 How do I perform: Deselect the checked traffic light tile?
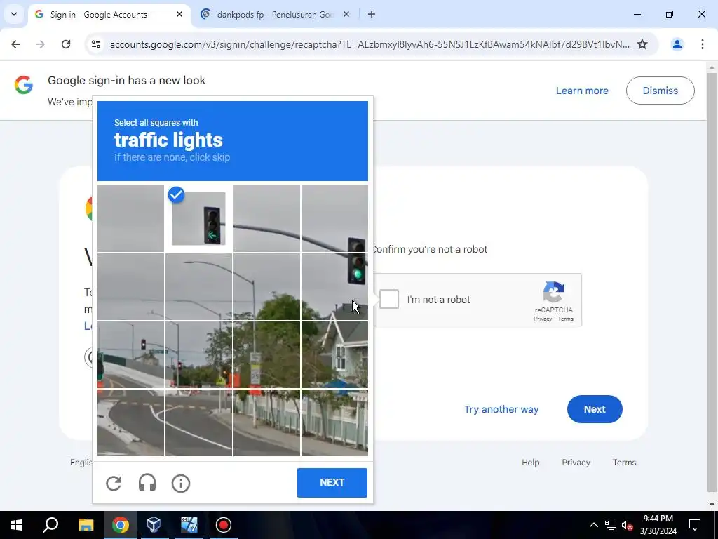(x=198, y=219)
